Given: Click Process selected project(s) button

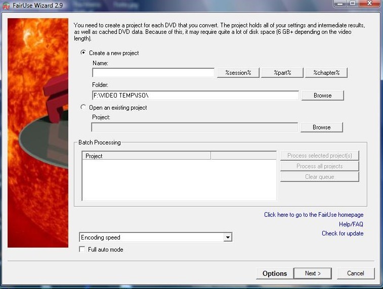Looking at the screenshot, I should [319, 156].
